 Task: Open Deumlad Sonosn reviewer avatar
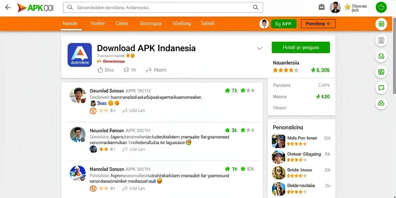[x=78, y=96]
